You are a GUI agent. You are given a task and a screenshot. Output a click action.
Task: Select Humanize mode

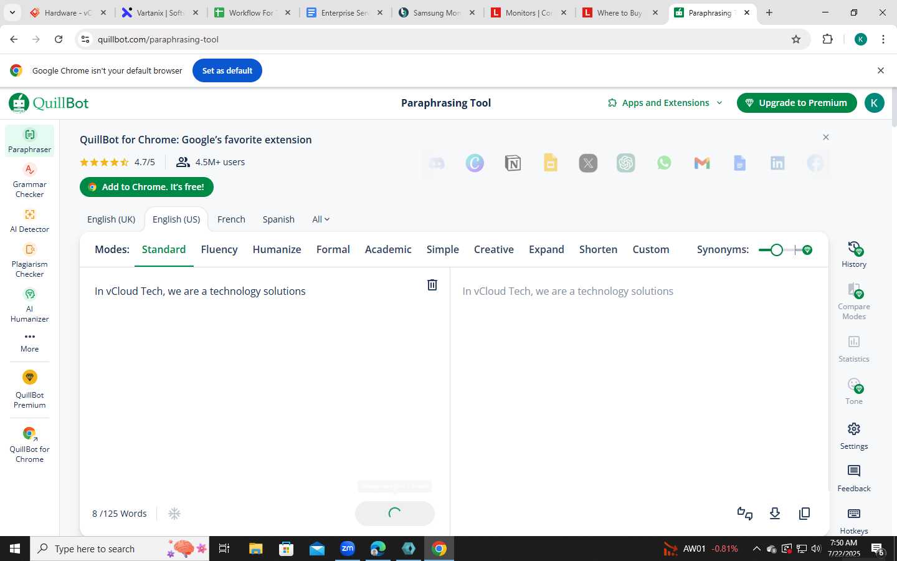pyautogui.click(x=277, y=249)
